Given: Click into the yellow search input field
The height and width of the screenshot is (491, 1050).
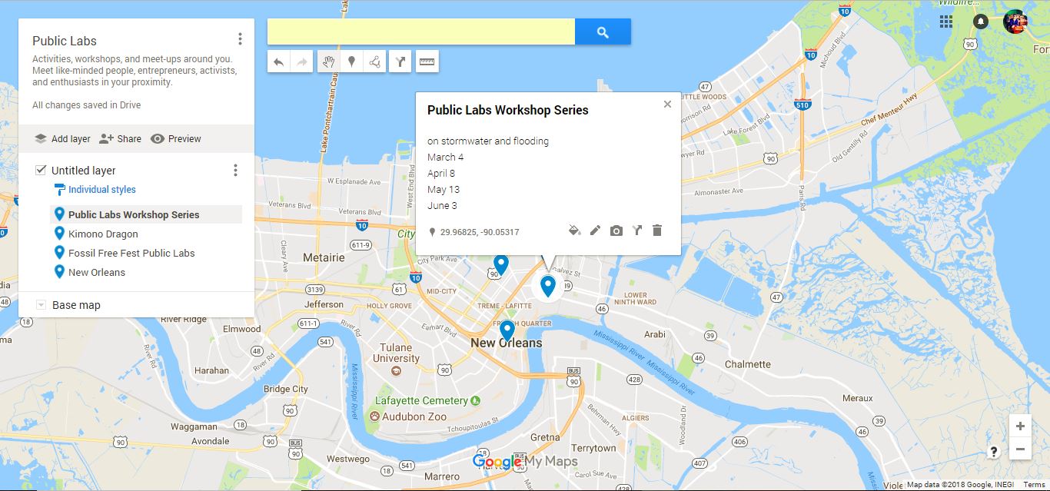Looking at the screenshot, I should pos(421,32).
